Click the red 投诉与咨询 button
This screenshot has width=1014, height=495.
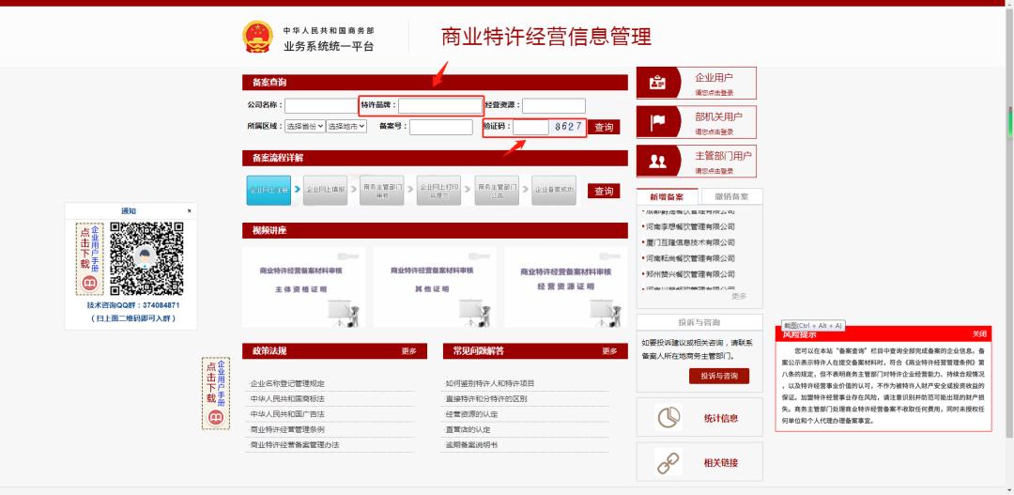pos(719,376)
